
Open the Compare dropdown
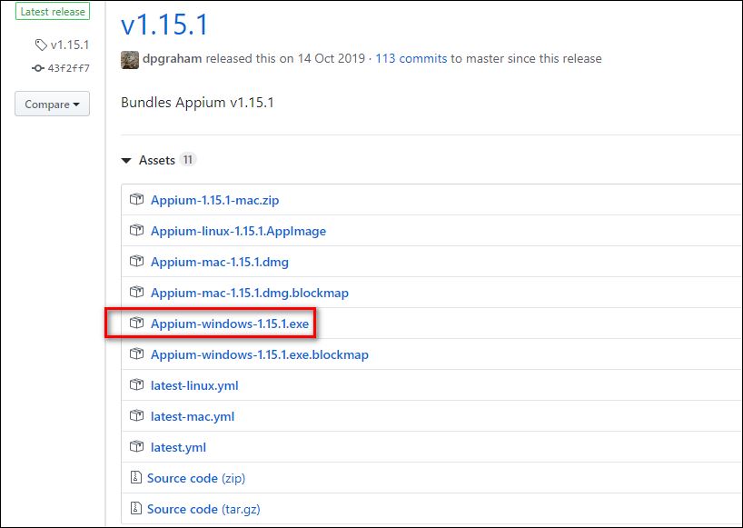point(52,104)
